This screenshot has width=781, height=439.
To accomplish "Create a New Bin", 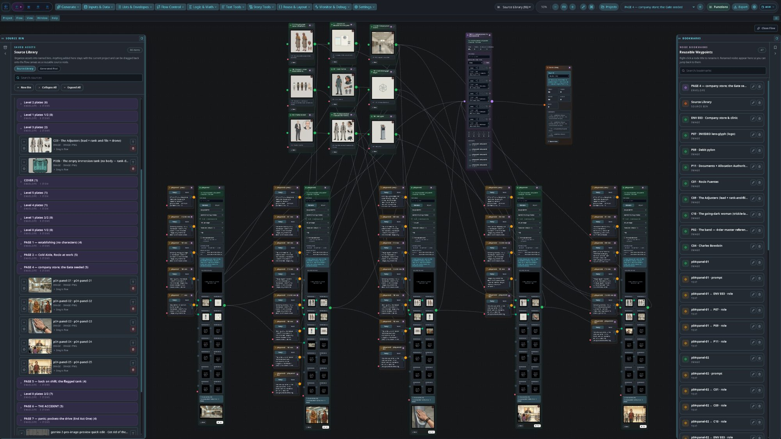I will [x=23, y=87].
